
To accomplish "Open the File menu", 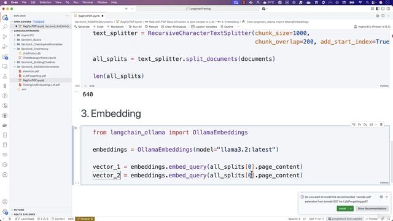I will (24, 2).
